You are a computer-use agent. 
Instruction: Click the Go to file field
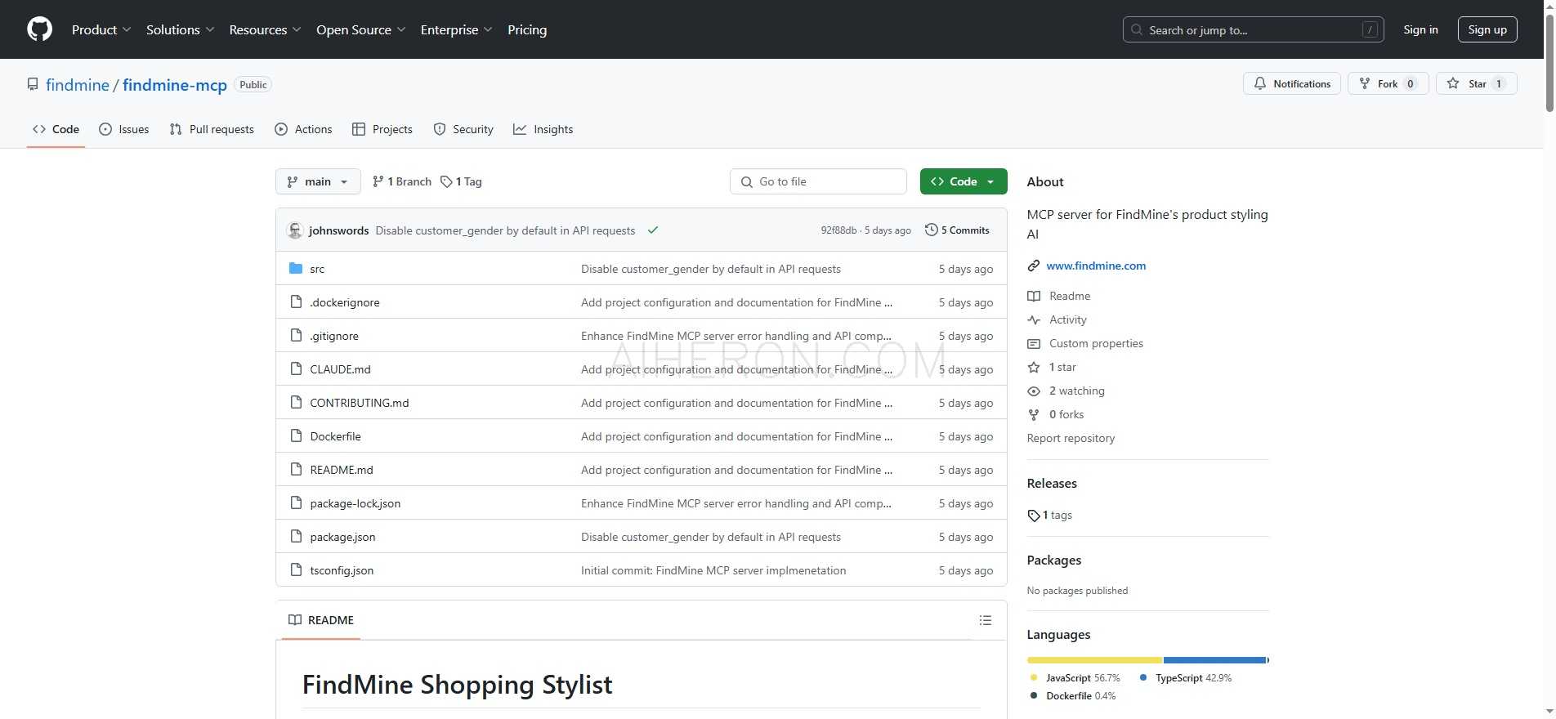[x=818, y=181]
